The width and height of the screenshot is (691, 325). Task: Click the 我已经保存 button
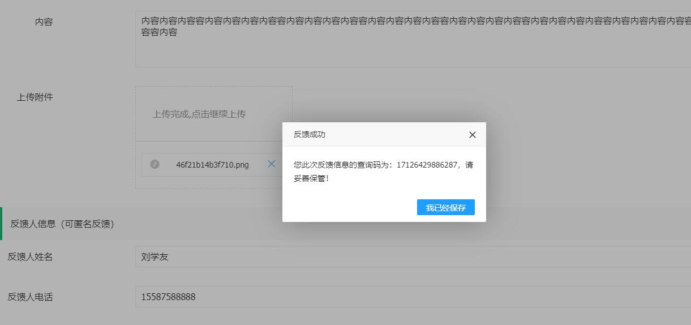click(x=445, y=208)
